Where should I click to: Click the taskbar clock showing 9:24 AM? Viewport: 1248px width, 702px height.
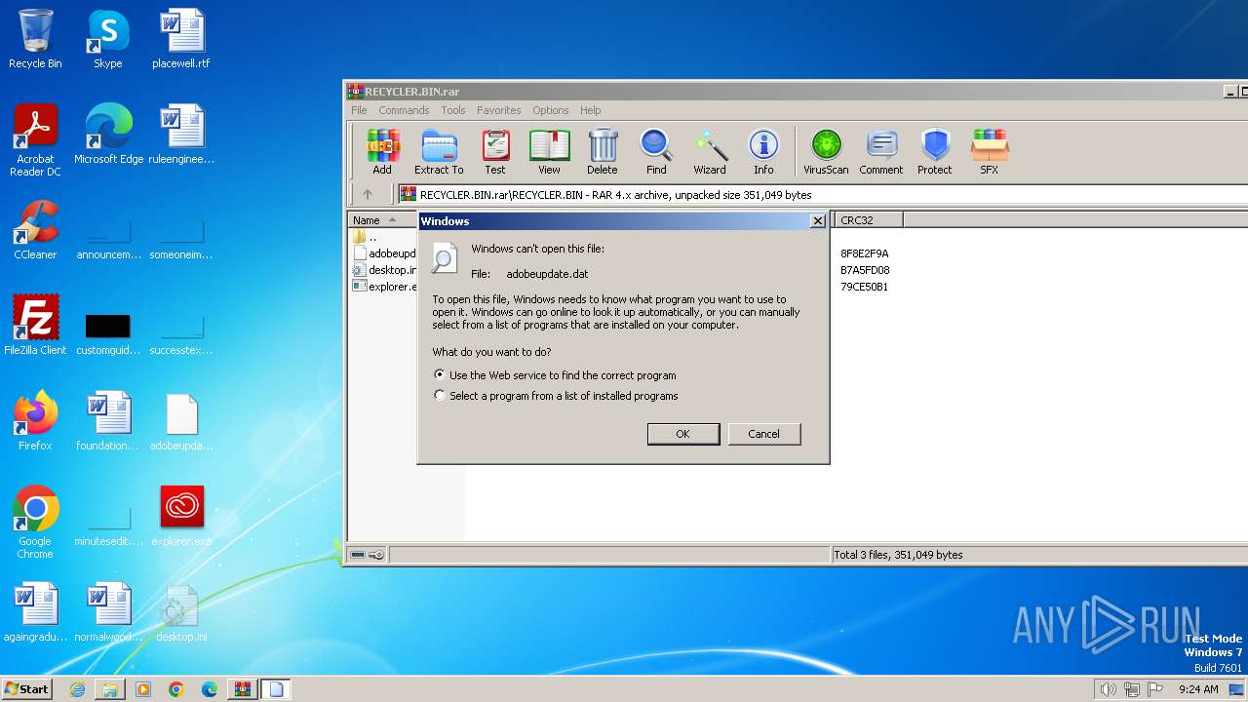pyautogui.click(x=1198, y=689)
